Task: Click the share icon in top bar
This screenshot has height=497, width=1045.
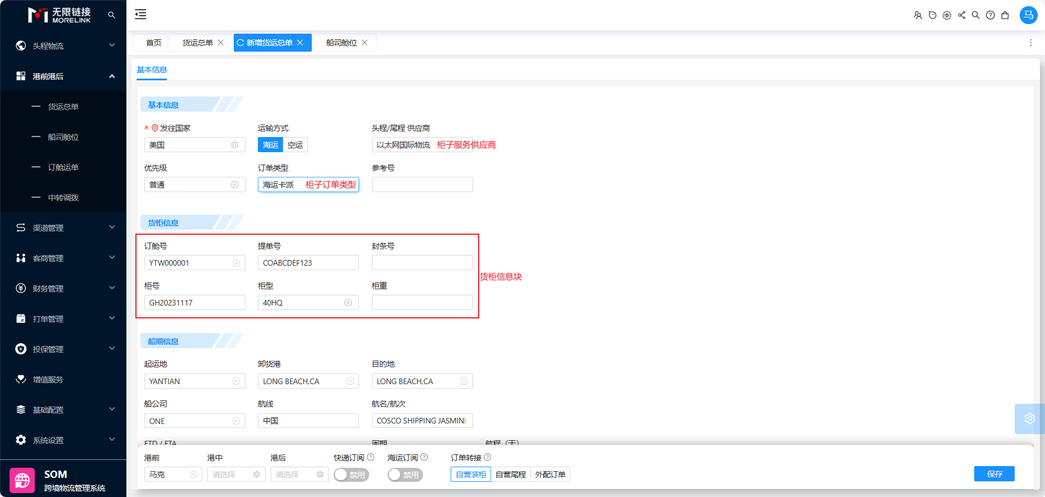Action: tap(961, 15)
